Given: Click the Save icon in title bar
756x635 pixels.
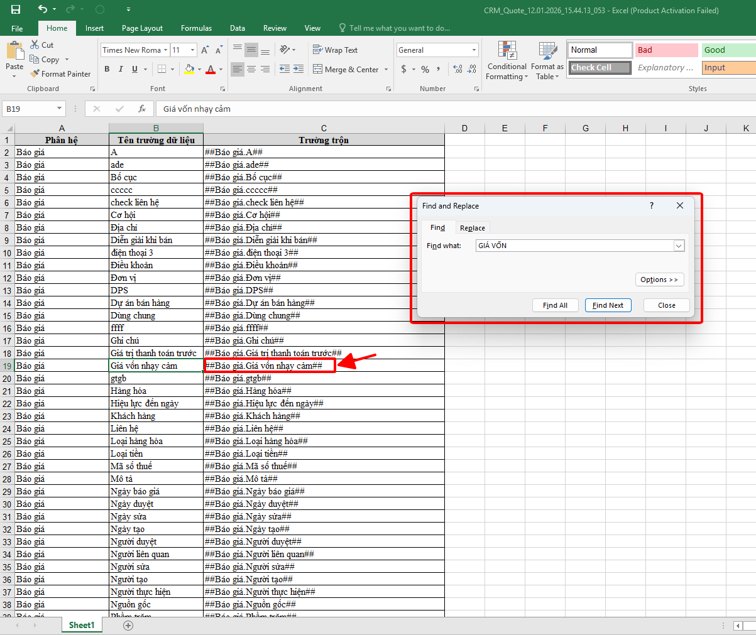Looking at the screenshot, I should (16, 9).
